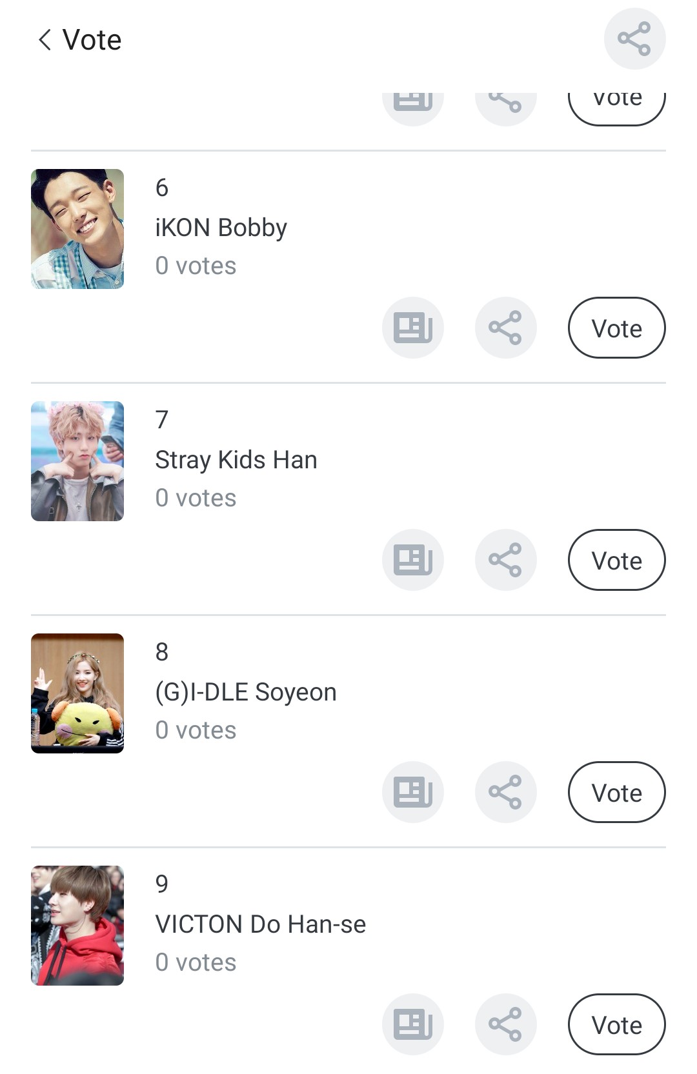
Task: Open news for VICTON Do Han-se
Action: [x=413, y=1024]
